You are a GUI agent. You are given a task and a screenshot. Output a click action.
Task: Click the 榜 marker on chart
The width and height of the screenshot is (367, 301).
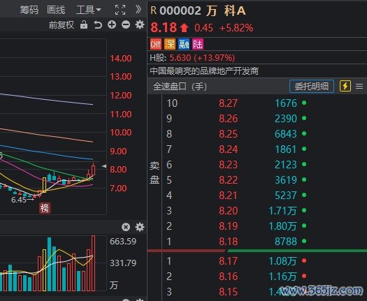coord(45,208)
